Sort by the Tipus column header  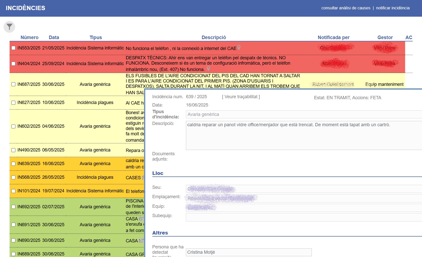click(x=96, y=37)
